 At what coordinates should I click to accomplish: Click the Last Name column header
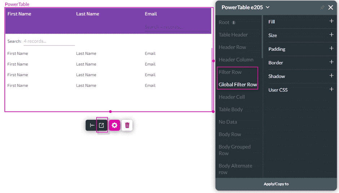point(88,14)
